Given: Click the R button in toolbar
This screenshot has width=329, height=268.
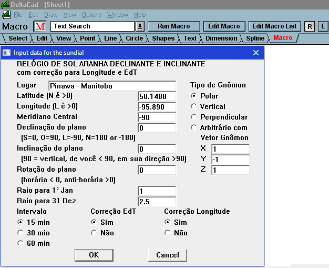Looking at the screenshot, I should click(310, 26).
